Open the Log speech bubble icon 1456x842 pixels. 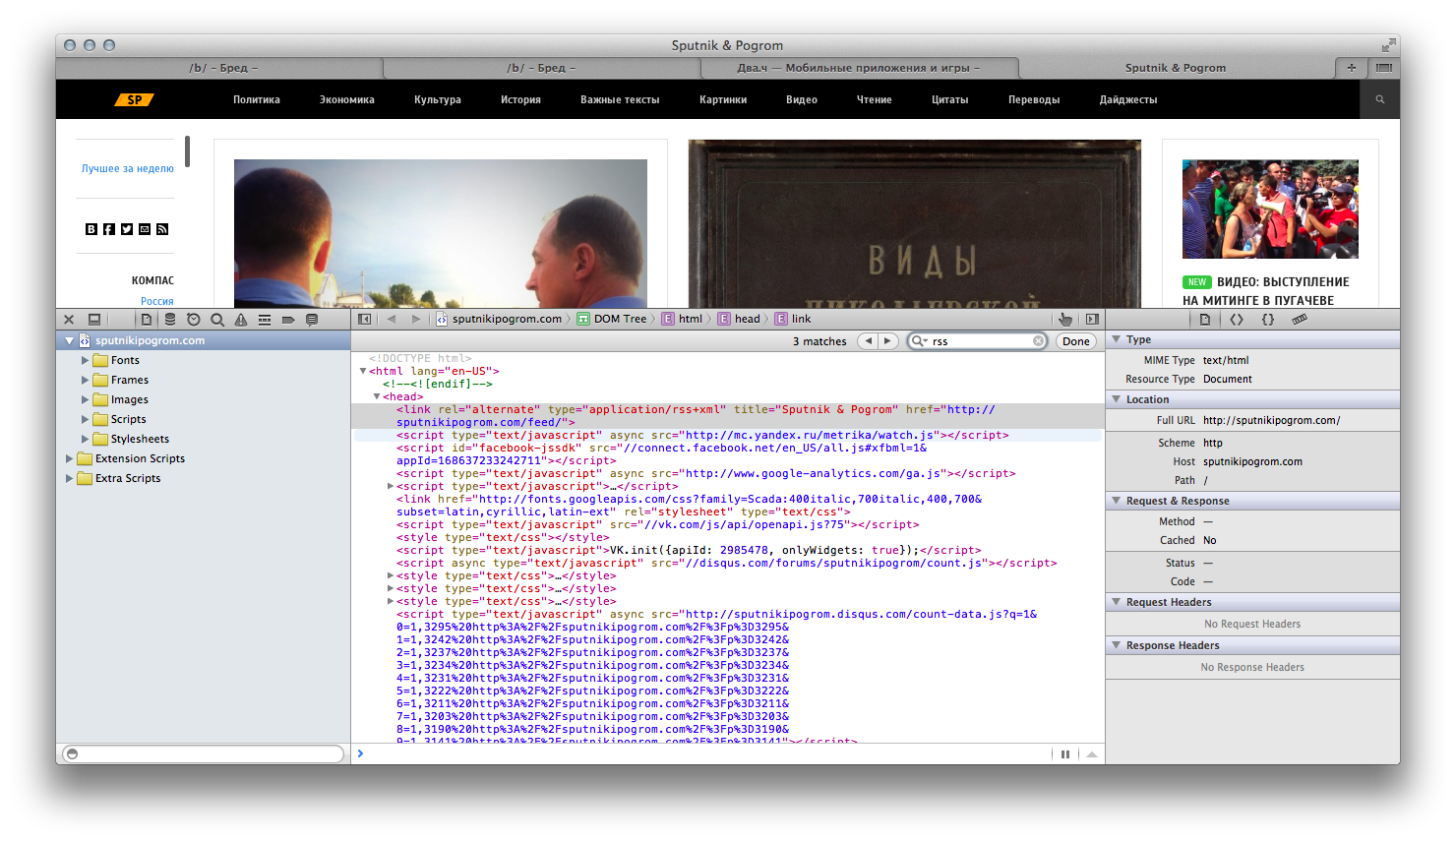point(312,320)
